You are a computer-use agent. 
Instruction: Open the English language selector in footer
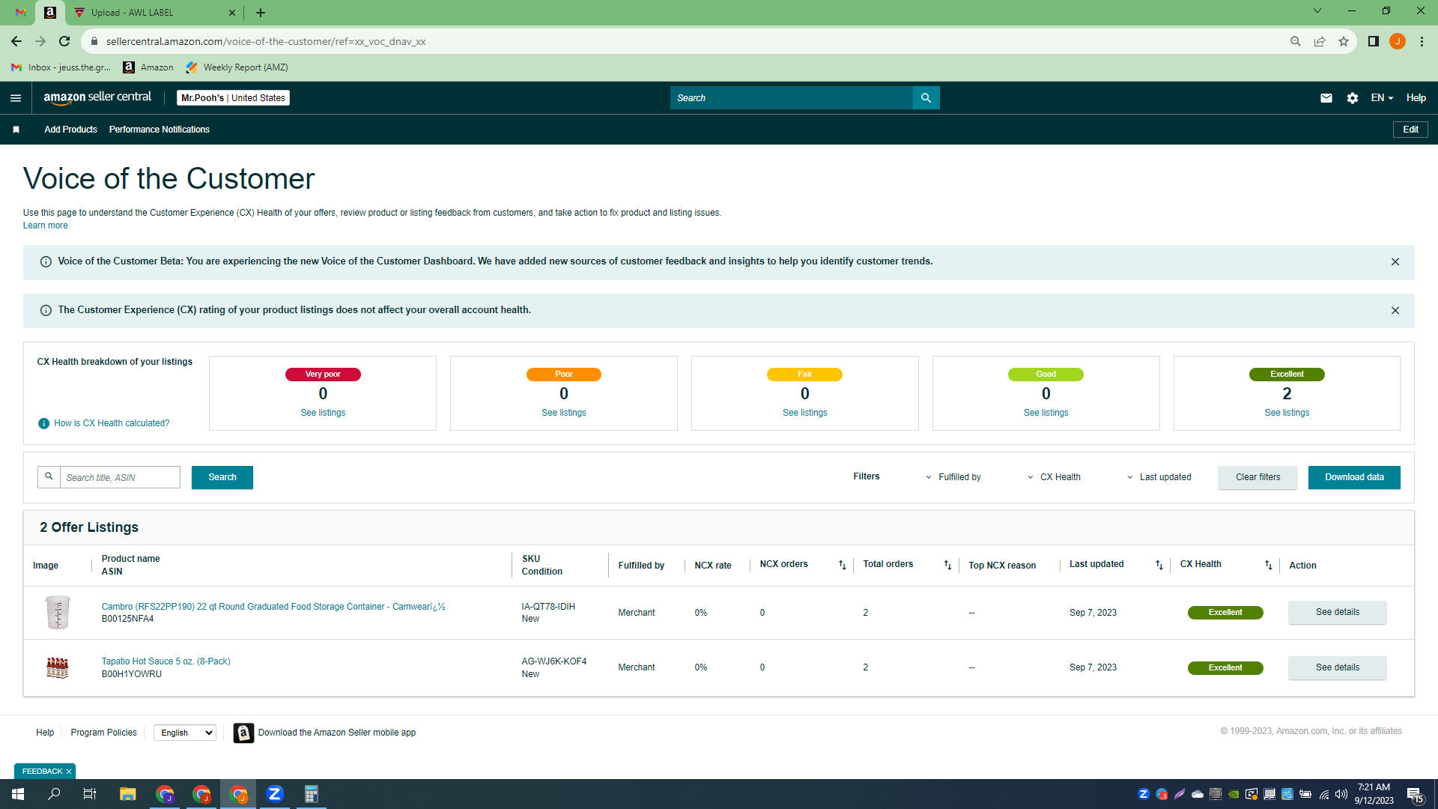pyautogui.click(x=185, y=733)
